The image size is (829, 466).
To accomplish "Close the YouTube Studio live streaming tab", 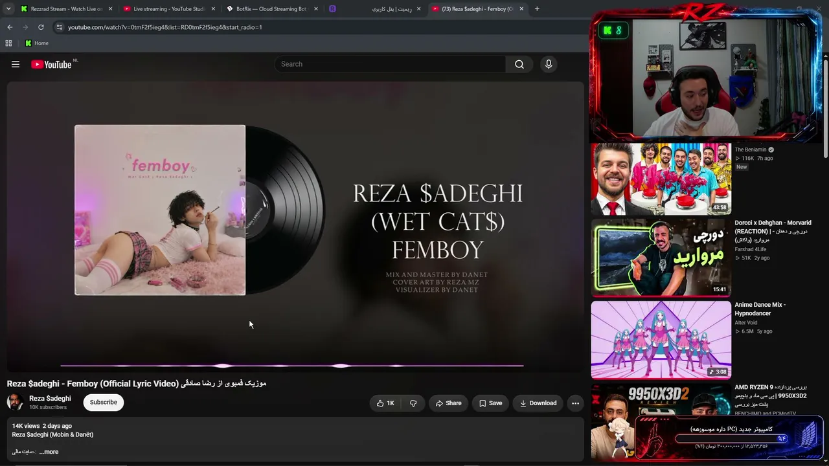I will [x=214, y=9].
